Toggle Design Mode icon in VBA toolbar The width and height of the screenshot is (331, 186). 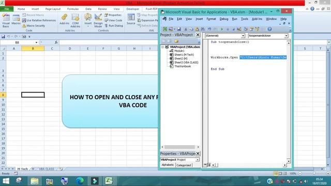(x=239, y=29)
